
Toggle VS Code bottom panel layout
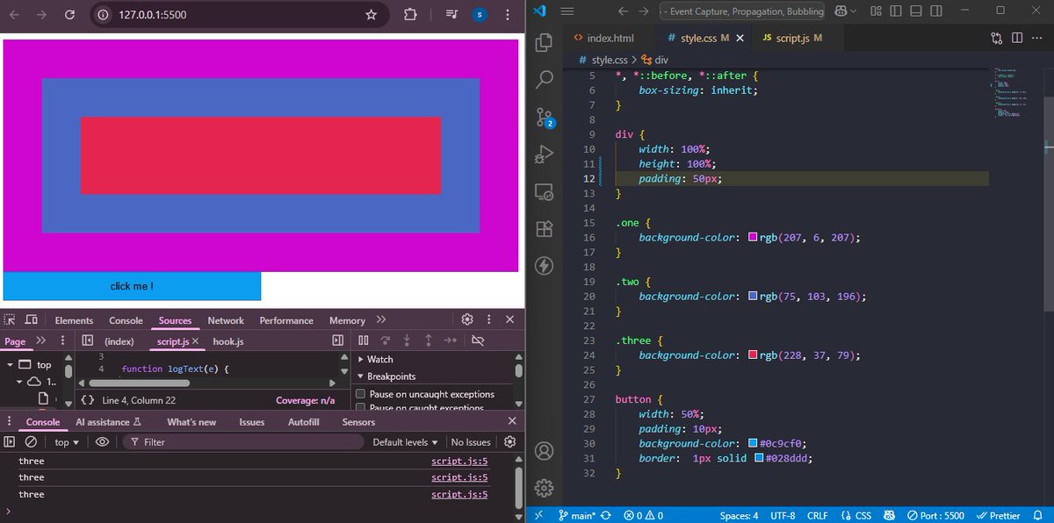click(916, 11)
